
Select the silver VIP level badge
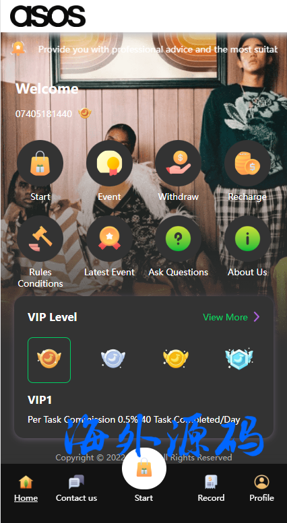tap(113, 358)
